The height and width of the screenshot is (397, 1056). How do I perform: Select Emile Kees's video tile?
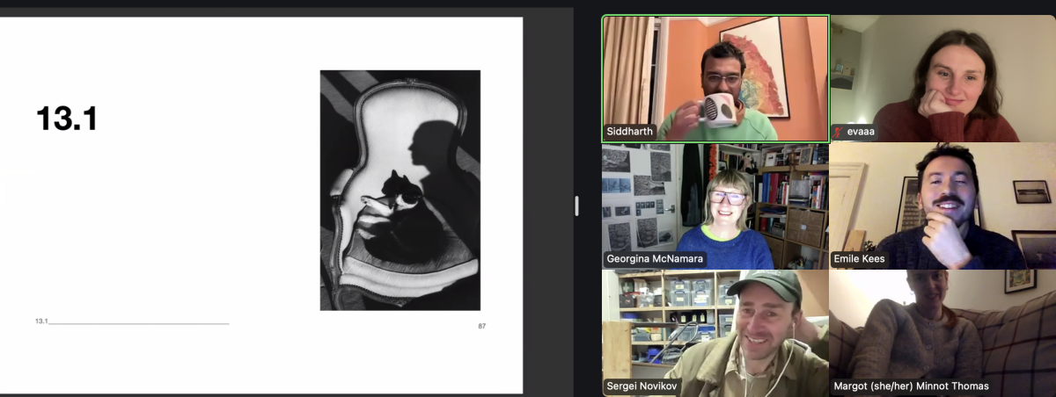click(x=943, y=206)
